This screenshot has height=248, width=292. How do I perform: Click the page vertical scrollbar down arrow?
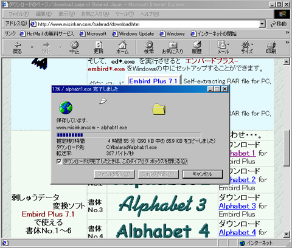click(x=287, y=235)
